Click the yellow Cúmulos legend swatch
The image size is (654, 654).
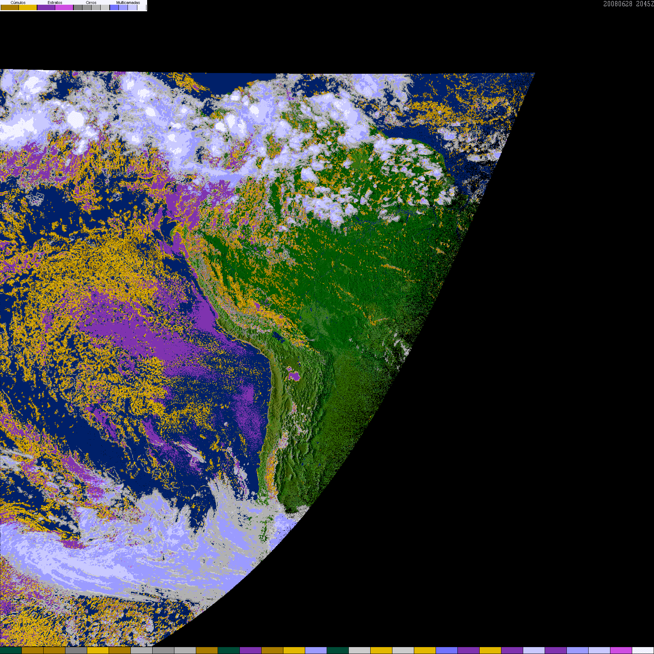(x=28, y=7)
